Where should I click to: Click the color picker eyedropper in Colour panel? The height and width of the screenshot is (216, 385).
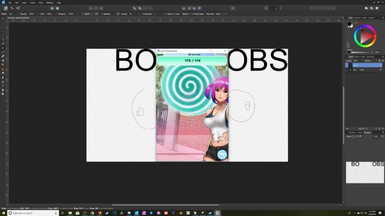356,23
